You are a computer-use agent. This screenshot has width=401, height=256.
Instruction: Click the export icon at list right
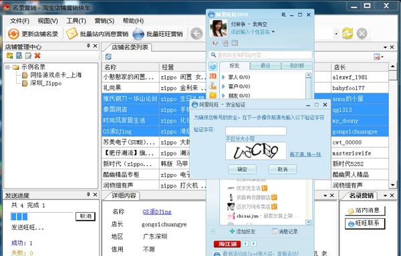coord(377,57)
